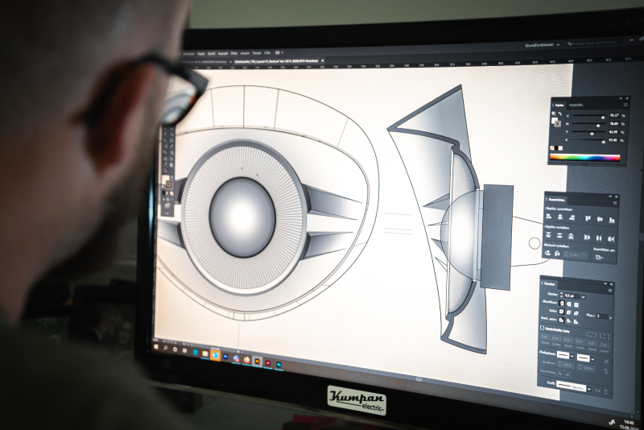Open the Kontur stroke weight dropdown
Image resolution: width=644 pixels, height=430 pixels.
[x=583, y=297]
